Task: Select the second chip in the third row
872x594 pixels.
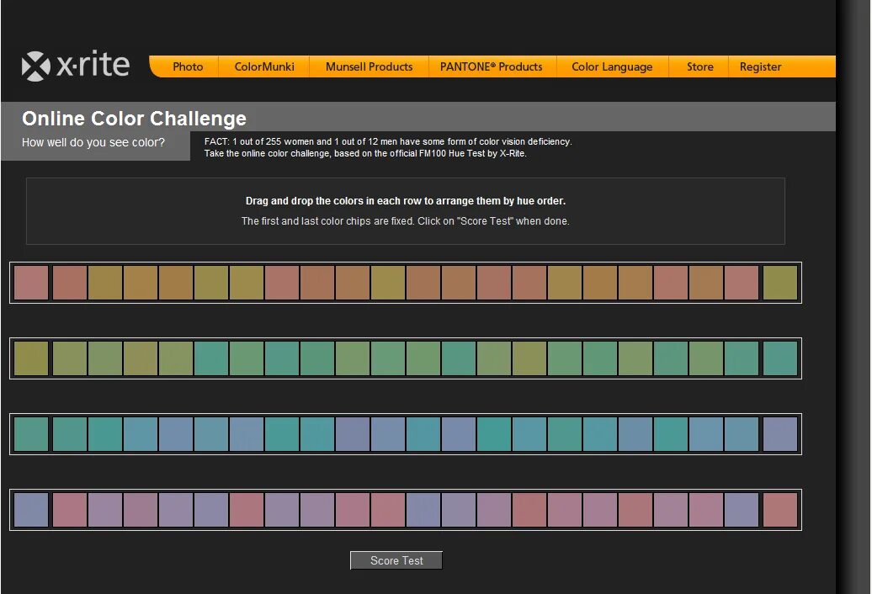Action: (x=70, y=434)
